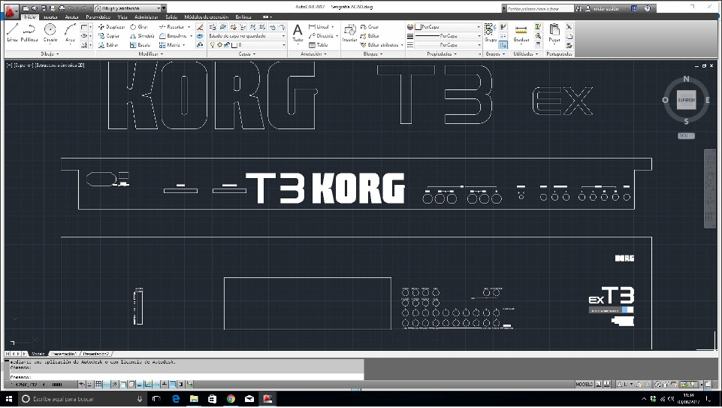The width and height of the screenshot is (722, 408).
Task: Click the Girar (rotate) tool
Action: (138, 27)
